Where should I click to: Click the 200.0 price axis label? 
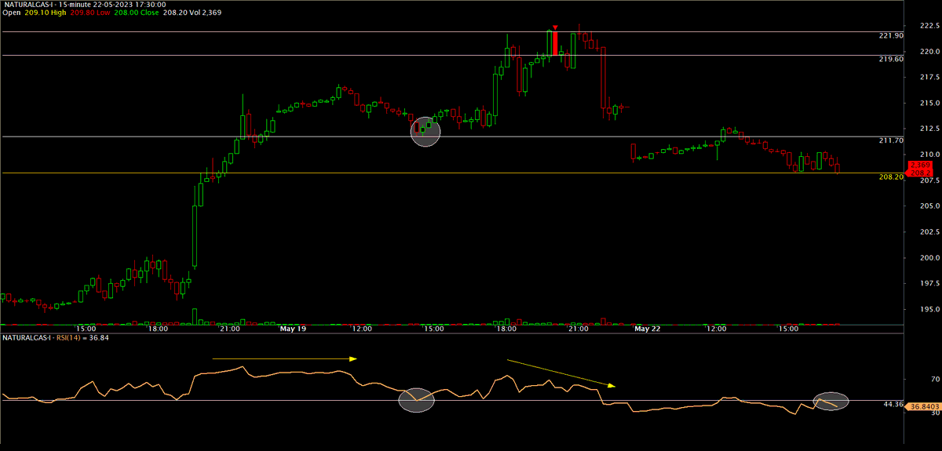coord(929,257)
